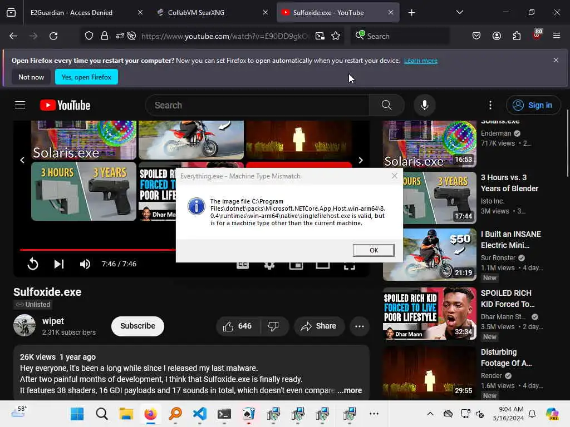Open Terminal from taskbar
This screenshot has width=570, height=427.
pyautogui.click(x=224, y=414)
